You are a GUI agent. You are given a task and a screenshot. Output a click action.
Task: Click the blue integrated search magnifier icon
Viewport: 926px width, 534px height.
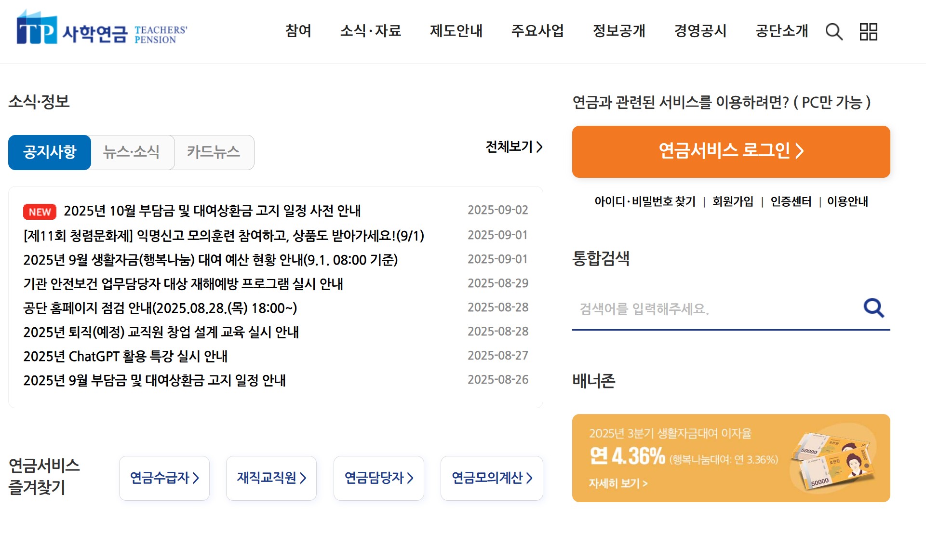tap(873, 307)
